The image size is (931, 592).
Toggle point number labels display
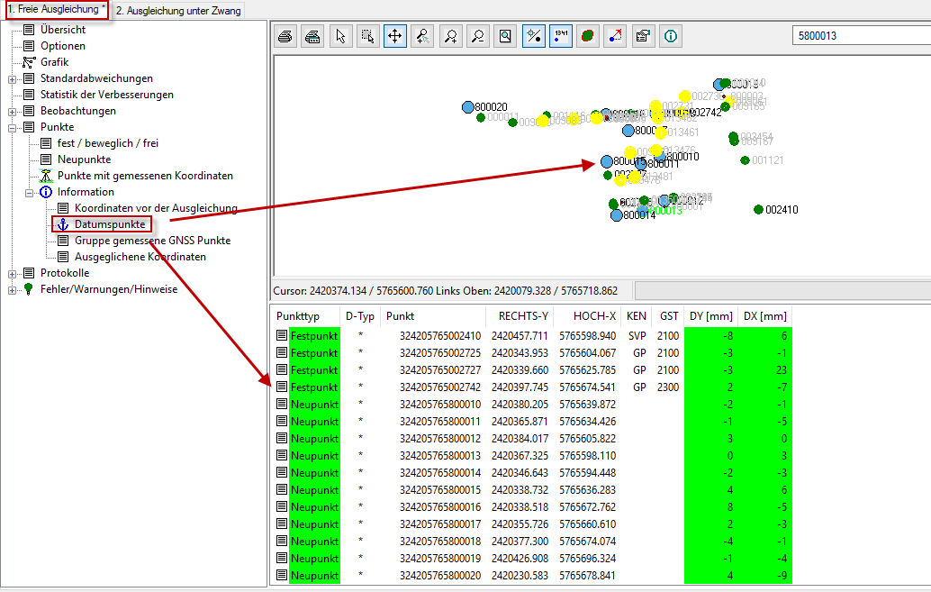(560, 36)
